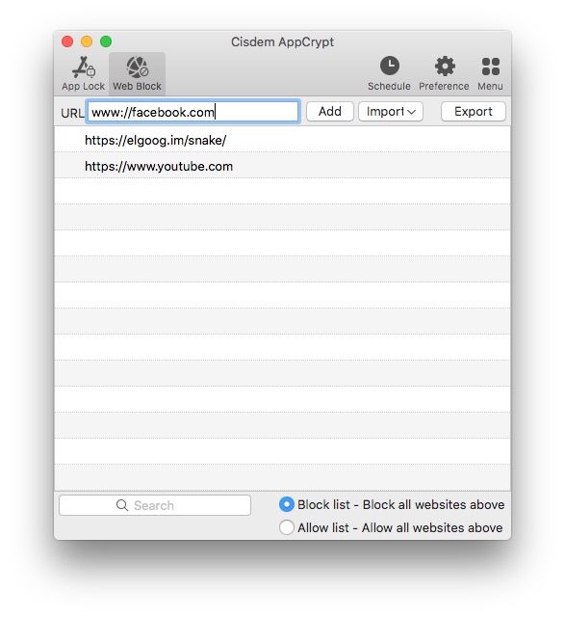Viewport: 565px width, 617px height.
Task: Expand the Import dropdown
Action: 391,112
